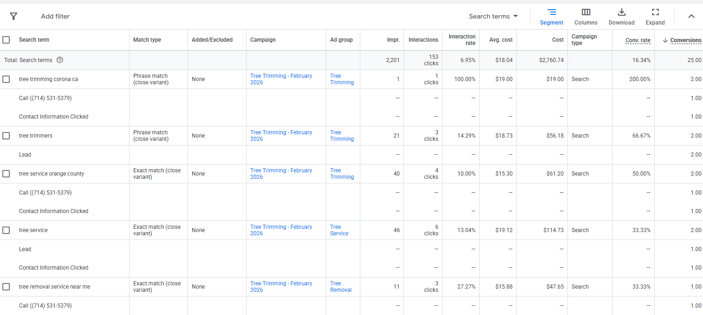Click the $15.30 average cost cell

(x=504, y=174)
